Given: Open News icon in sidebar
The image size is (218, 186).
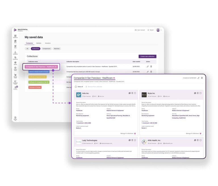Looking at the screenshot, I should tap(15, 41).
